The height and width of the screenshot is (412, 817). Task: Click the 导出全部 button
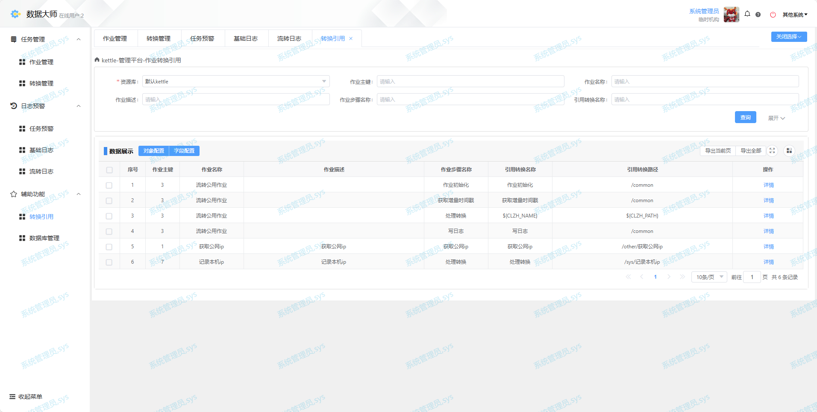tap(750, 150)
